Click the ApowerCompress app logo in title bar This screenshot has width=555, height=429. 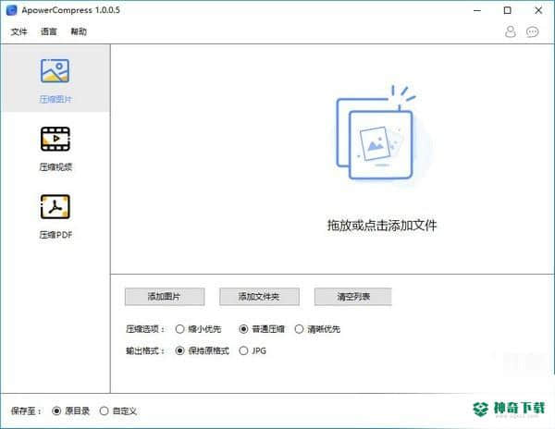11,10
